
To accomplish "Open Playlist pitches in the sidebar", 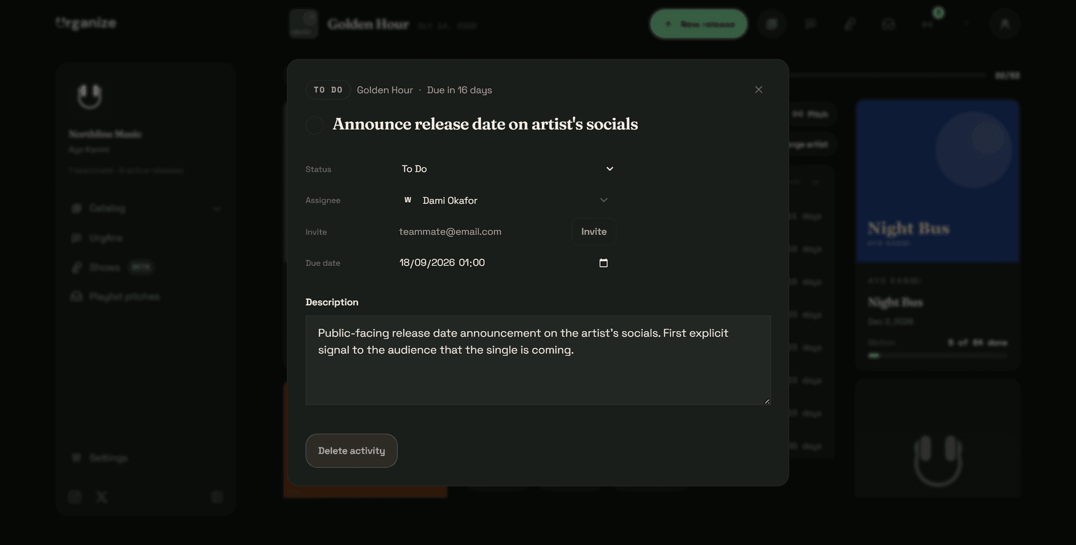I will click(124, 296).
